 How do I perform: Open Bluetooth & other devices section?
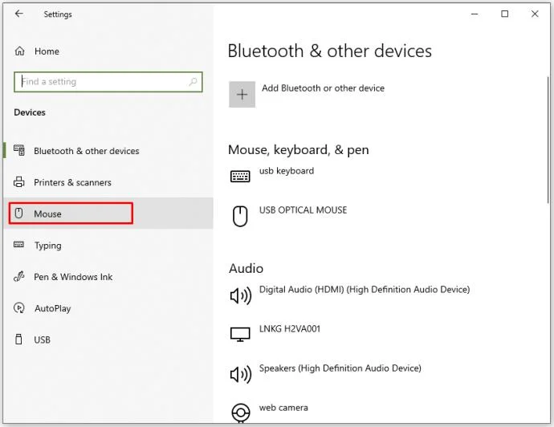86,151
